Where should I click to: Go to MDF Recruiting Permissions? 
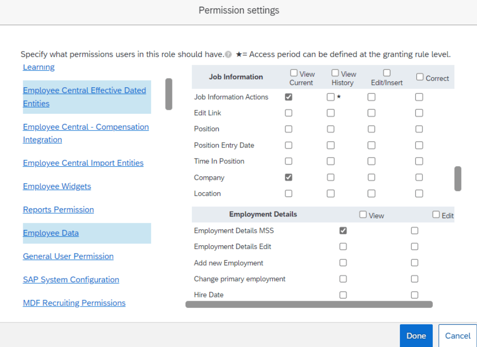[x=74, y=303]
